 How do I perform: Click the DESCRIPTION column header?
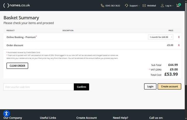click(x=68, y=30)
